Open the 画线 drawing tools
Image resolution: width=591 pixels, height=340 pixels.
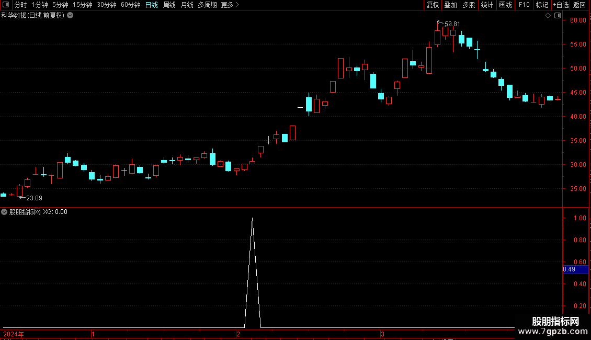point(505,5)
